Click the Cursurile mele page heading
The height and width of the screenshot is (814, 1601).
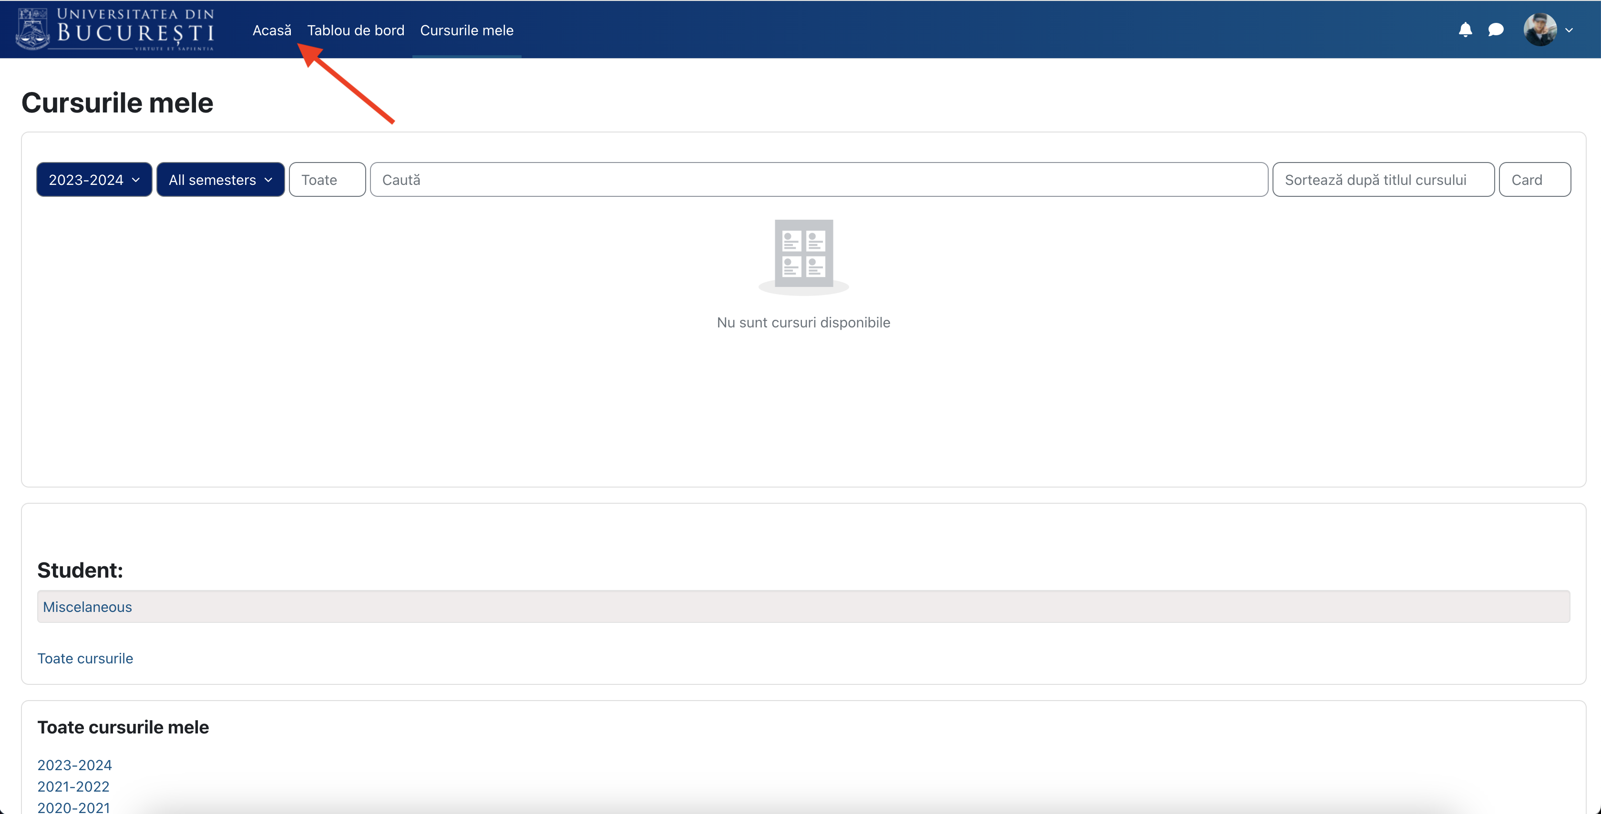click(x=117, y=102)
